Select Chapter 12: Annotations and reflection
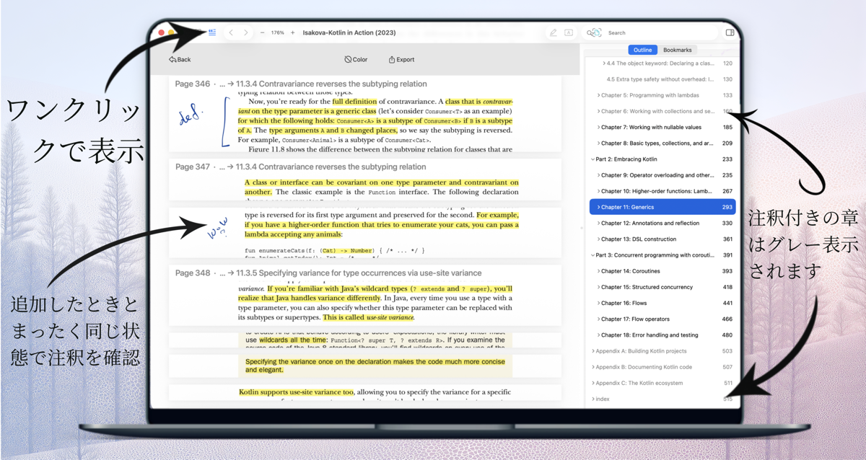 [x=662, y=223]
